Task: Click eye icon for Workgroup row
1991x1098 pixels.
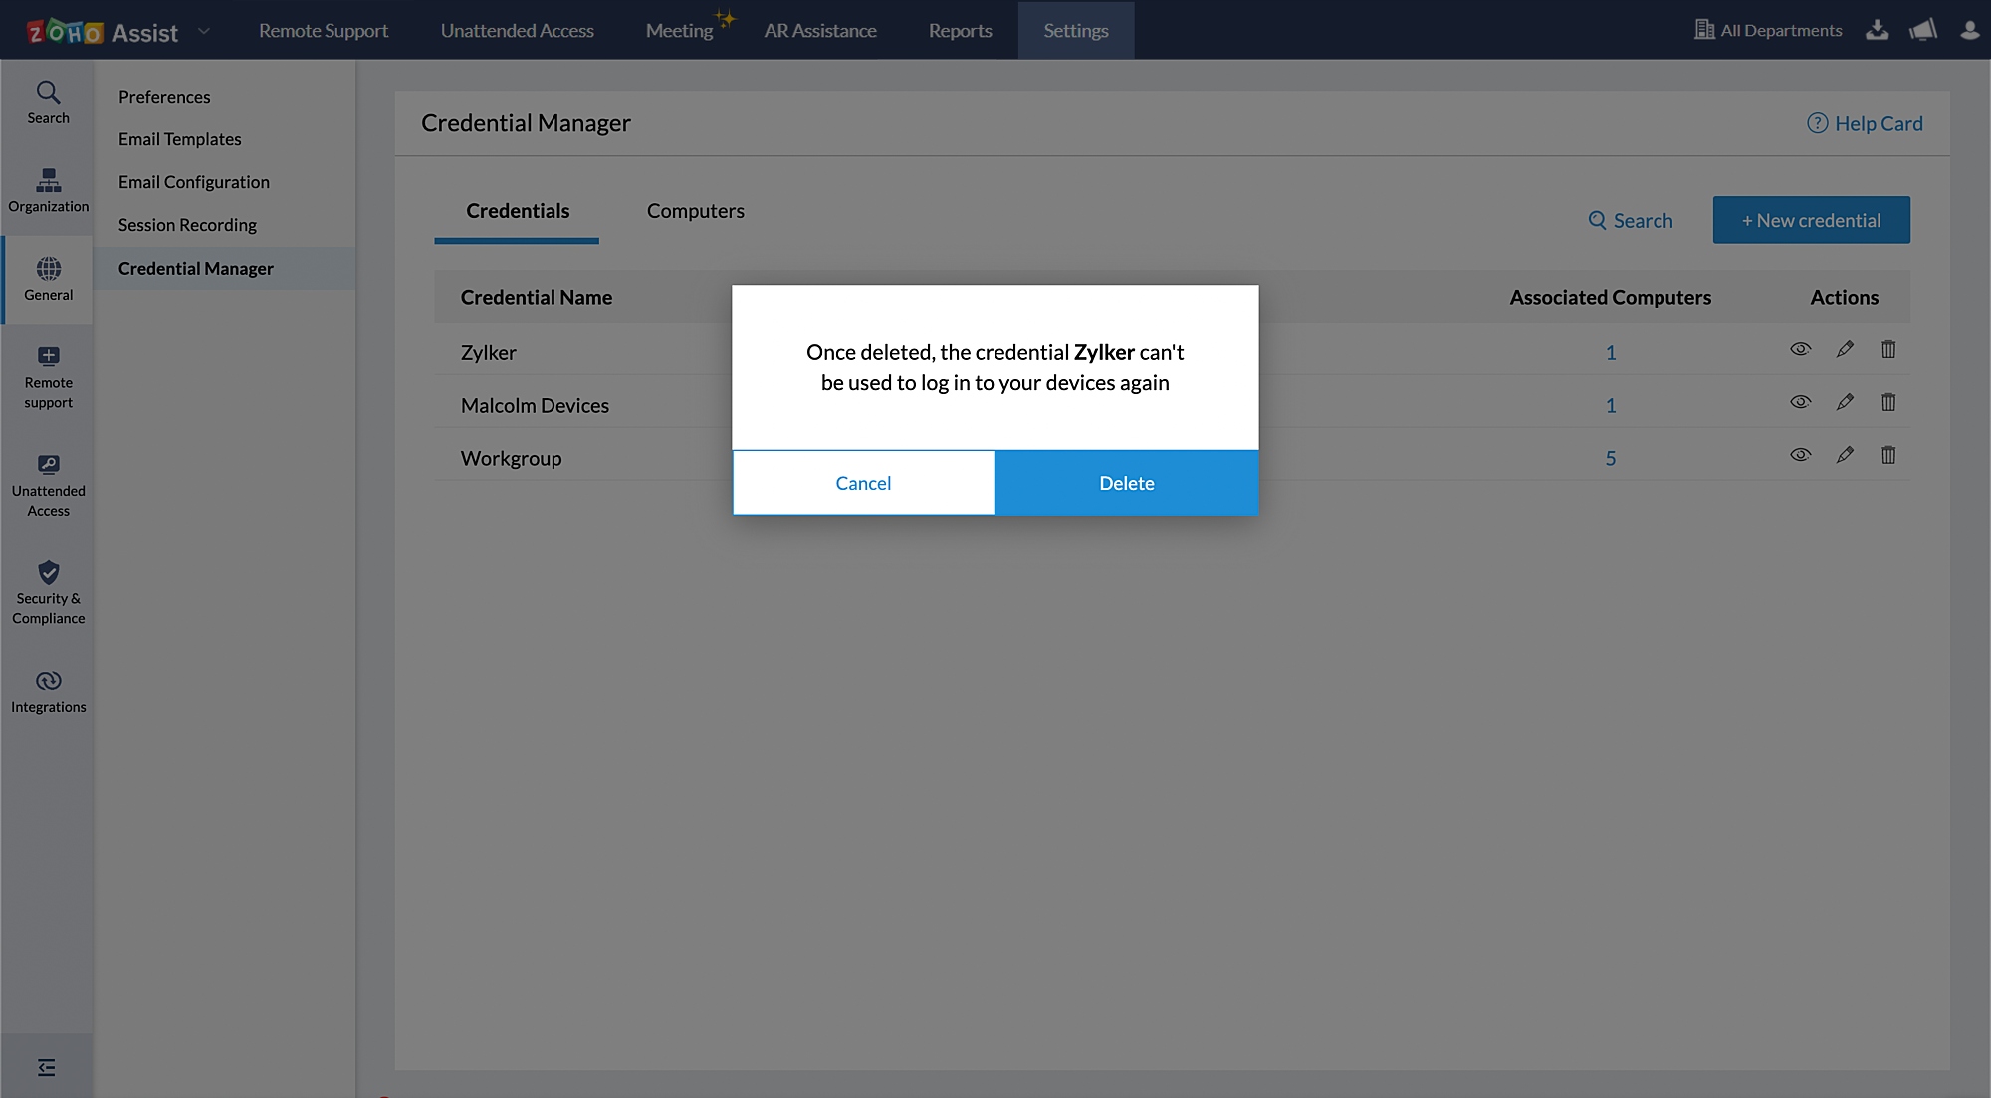Action: pyautogui.click(x=1800, y=455)
